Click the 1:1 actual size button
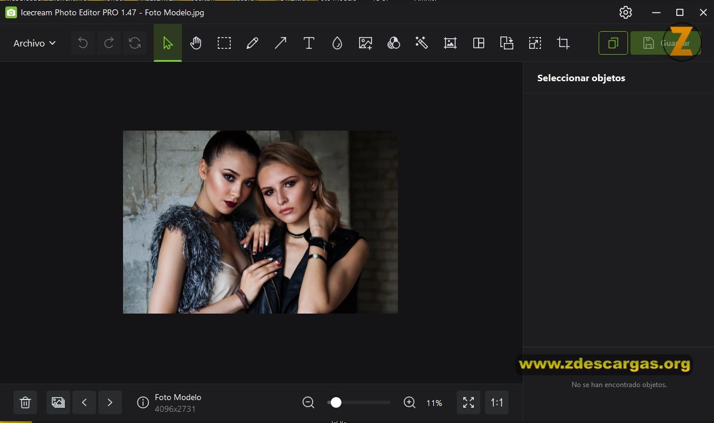The height and width of the screenshot is (423, 714). [497, 402]
